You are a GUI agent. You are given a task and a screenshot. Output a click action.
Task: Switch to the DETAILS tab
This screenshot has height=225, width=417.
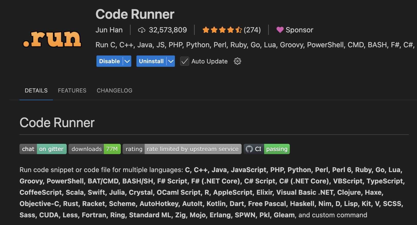point(36,90)
